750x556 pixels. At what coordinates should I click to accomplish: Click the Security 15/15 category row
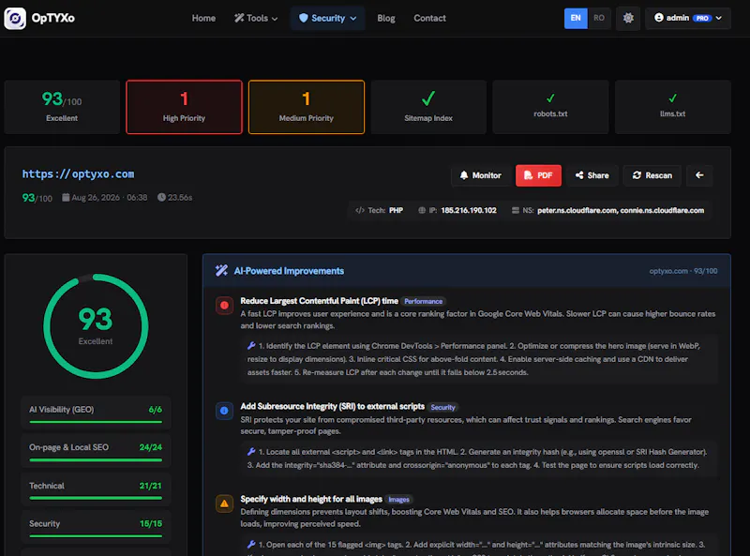coord(96,527)
